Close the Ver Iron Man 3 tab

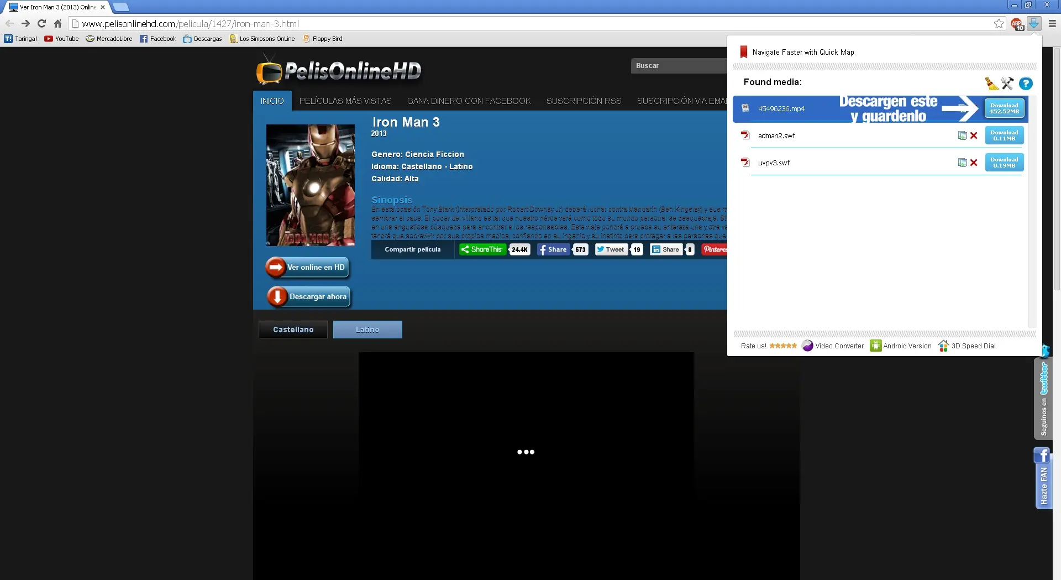coord(103,7)
